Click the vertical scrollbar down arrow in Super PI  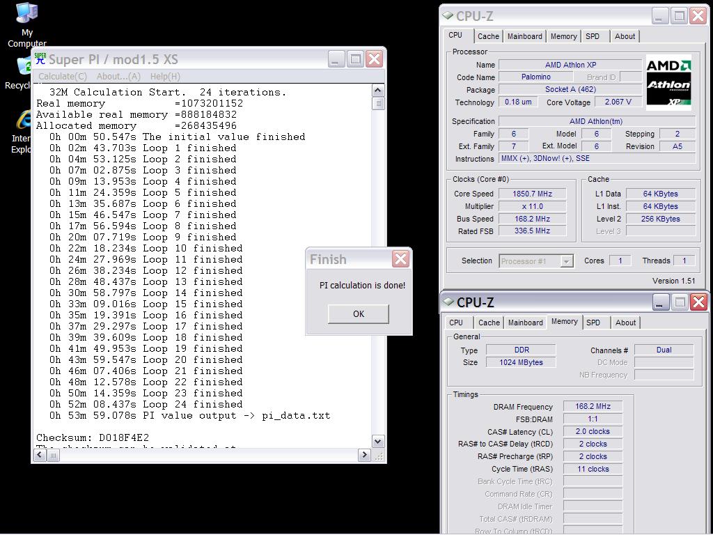point(378,441)
